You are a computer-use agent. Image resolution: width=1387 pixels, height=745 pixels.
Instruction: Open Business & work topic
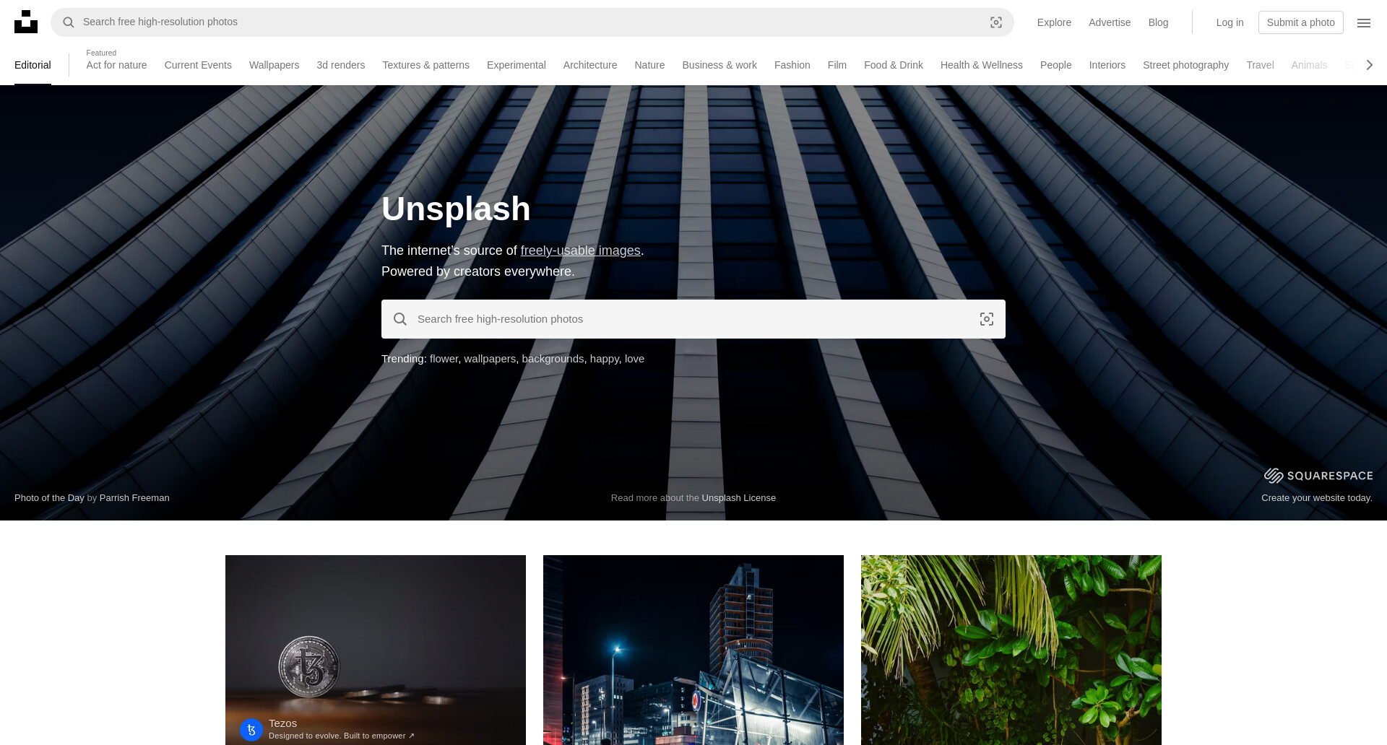coord(720,65)
